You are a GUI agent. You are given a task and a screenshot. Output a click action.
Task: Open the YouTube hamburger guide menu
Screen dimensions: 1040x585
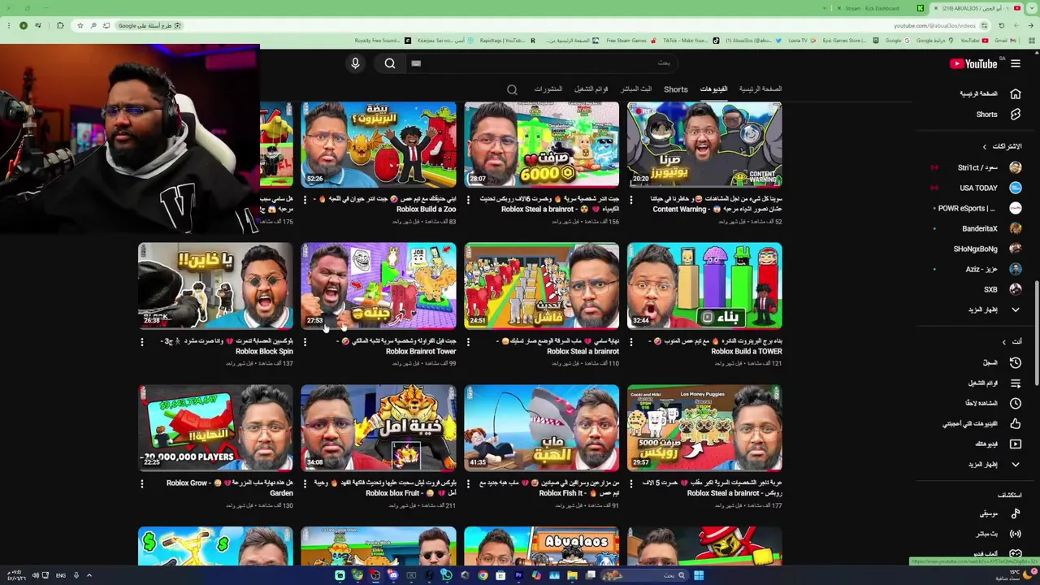coord(1016,63)
